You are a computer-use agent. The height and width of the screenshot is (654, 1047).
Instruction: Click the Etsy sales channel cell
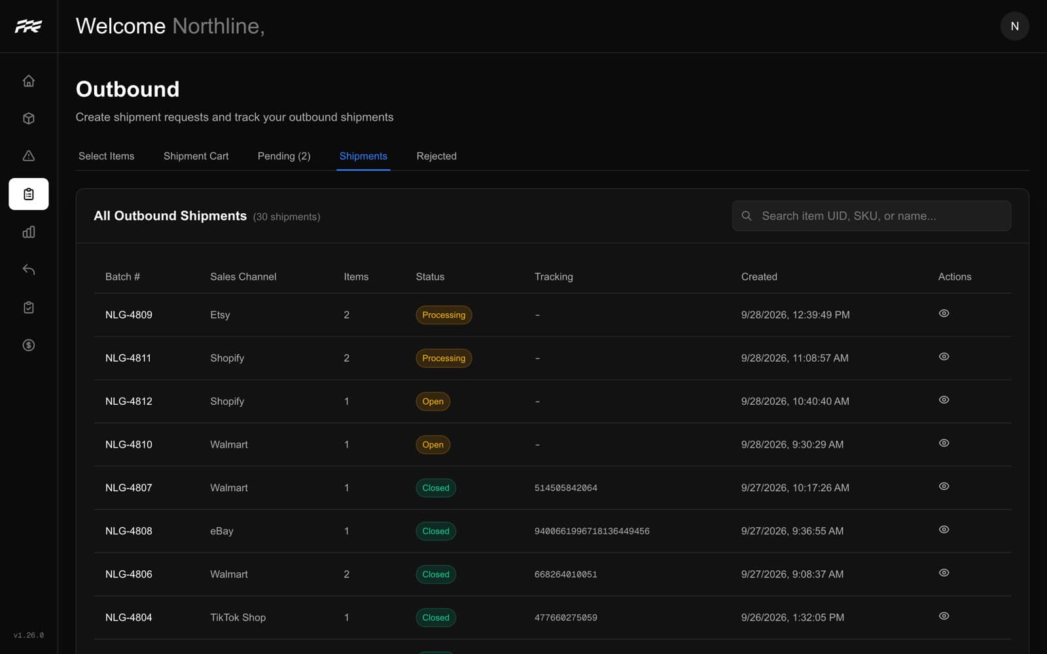220,315
